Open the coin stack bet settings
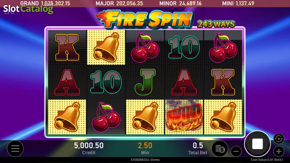This screenshot has height=163, width=290. point(220,149)
